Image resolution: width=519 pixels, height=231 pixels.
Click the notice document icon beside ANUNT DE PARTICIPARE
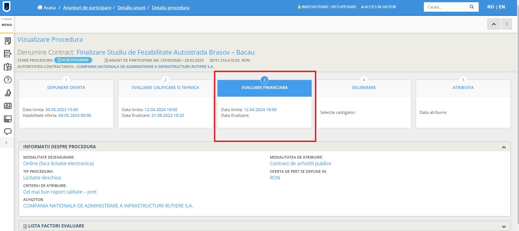point(106,60)
